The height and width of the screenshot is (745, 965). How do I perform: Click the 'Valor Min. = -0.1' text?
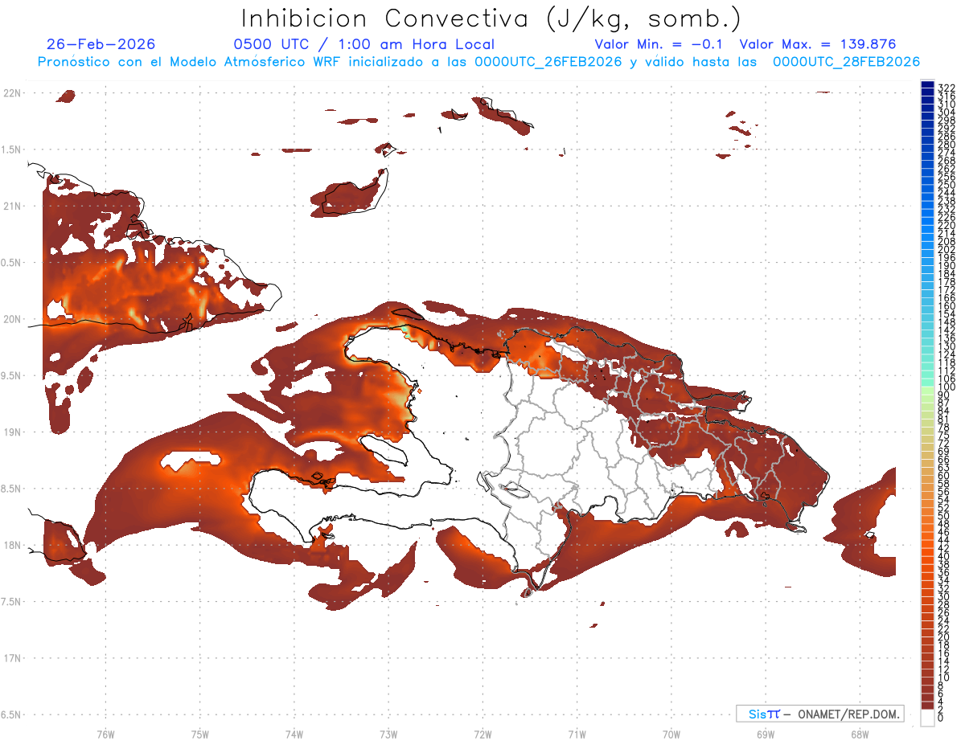[x=658, y=45]
